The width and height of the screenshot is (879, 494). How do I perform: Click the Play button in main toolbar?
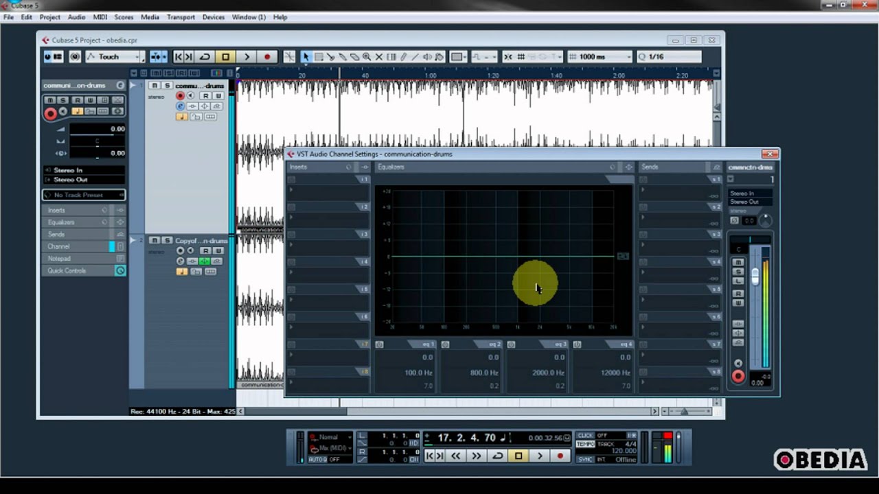pos(247,57)
